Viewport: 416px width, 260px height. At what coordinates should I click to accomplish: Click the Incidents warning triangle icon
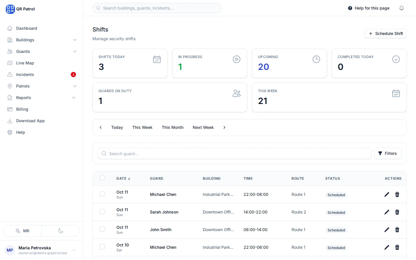pos(10,75)
